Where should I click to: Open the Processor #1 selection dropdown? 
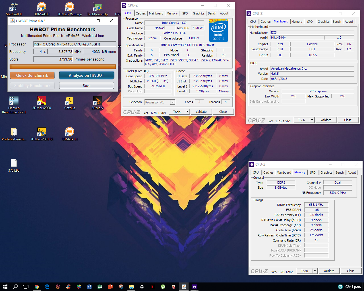tap(160, 102)
